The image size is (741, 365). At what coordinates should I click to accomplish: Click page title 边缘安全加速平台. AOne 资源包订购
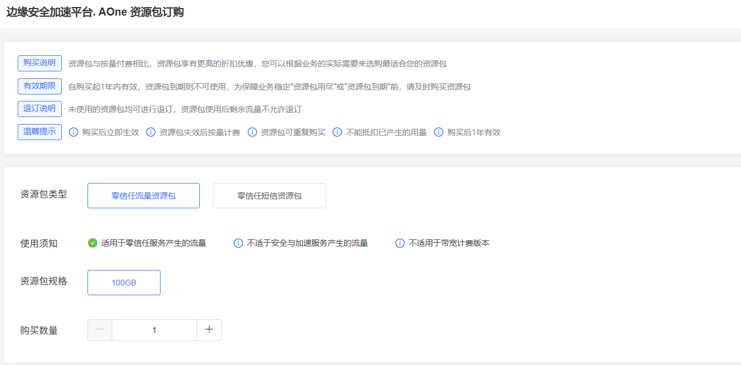tap(95, 12)
